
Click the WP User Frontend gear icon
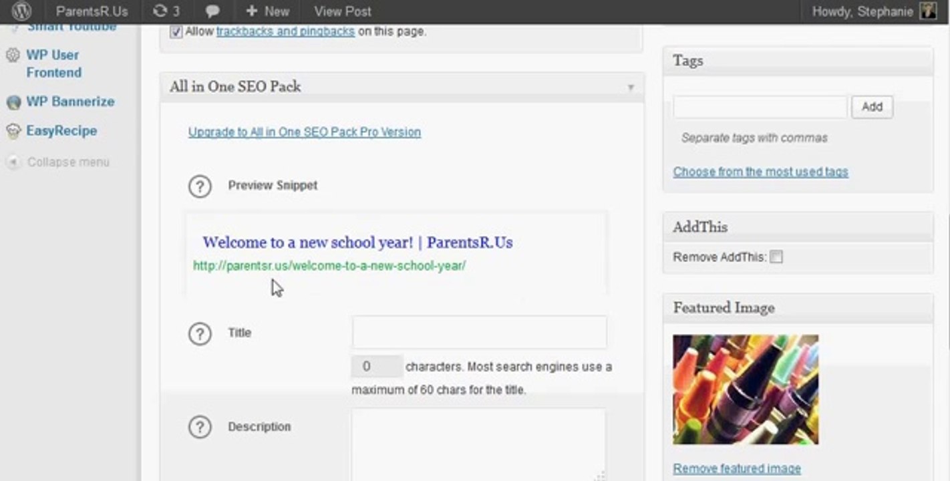click(13, 55)
